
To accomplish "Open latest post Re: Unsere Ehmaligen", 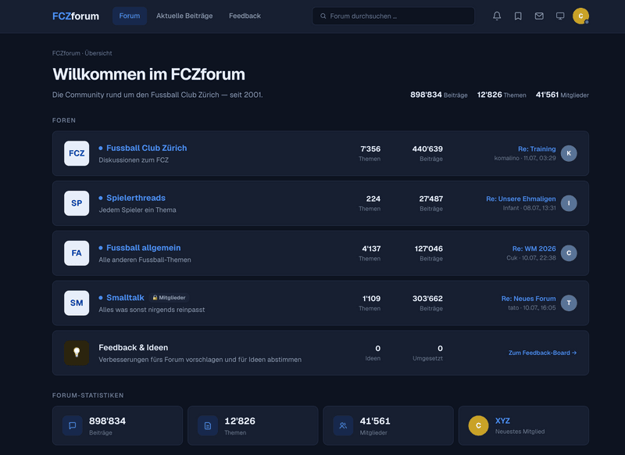I will coord(520,199).
